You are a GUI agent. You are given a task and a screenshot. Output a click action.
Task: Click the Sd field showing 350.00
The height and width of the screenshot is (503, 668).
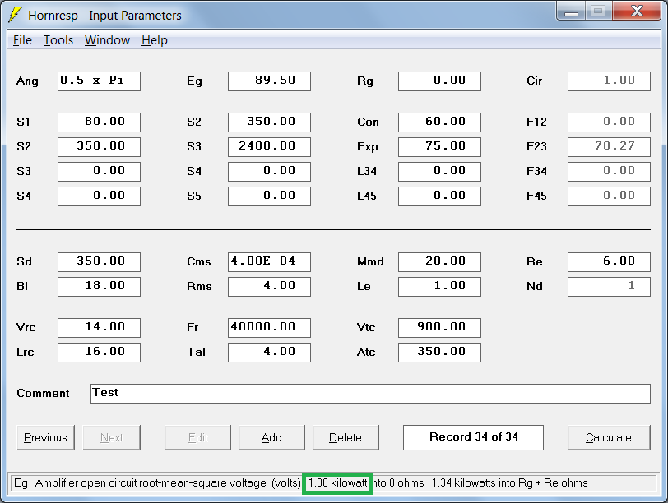coord(99,261)
